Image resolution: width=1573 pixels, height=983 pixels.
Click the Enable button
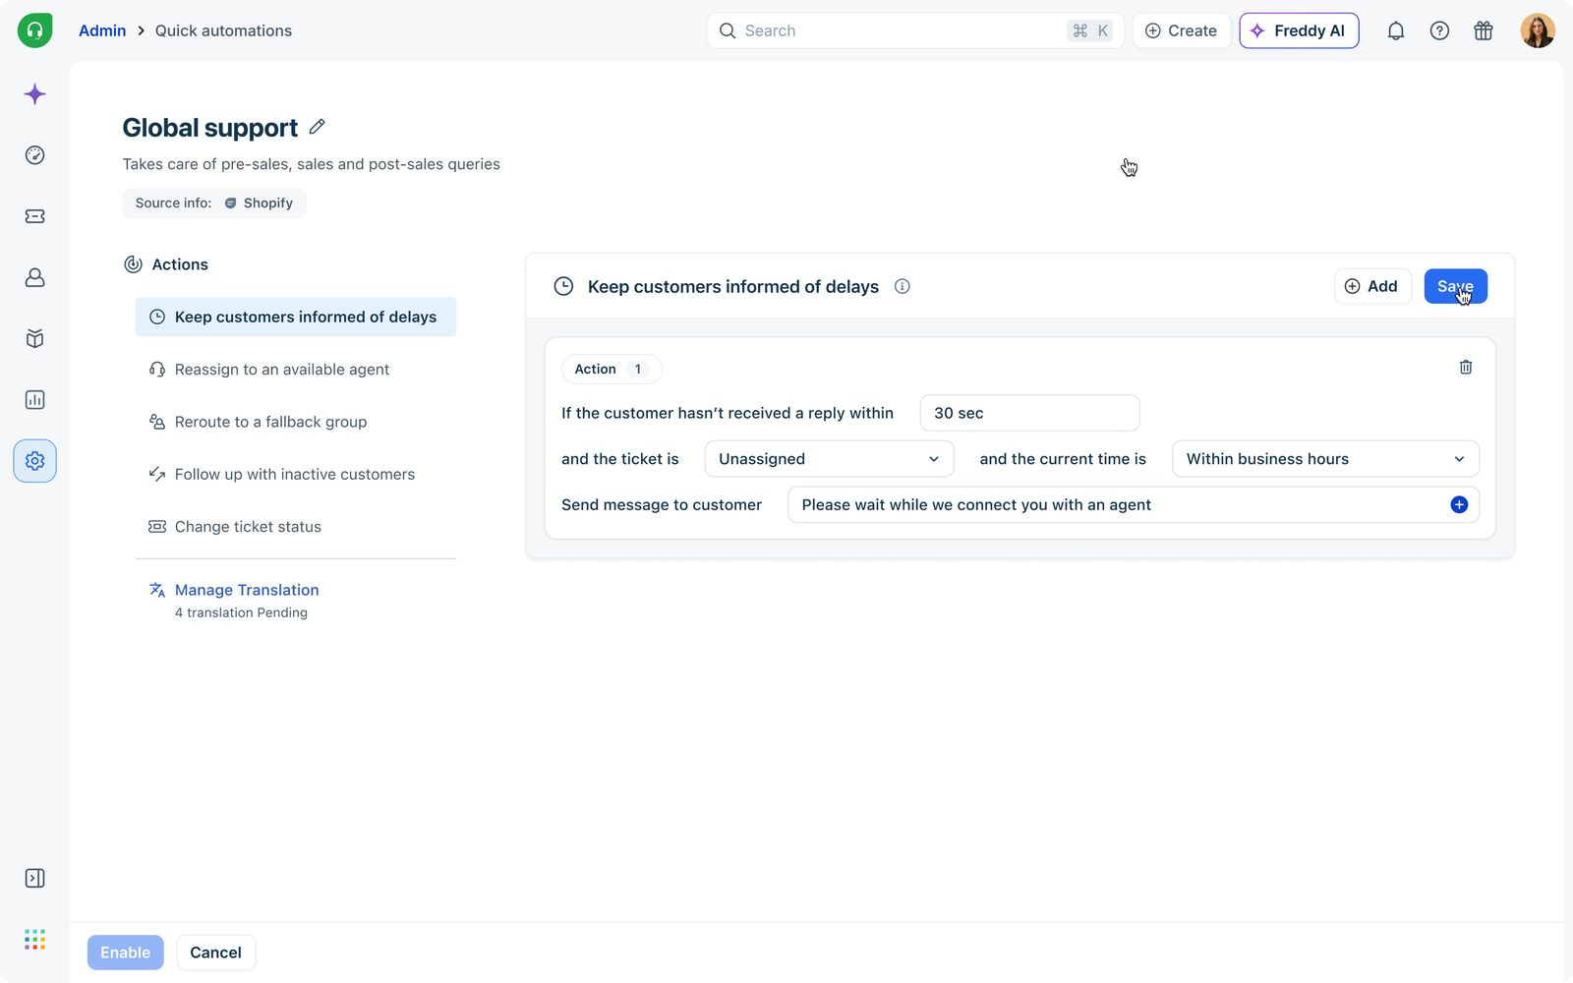coord(125,953)
